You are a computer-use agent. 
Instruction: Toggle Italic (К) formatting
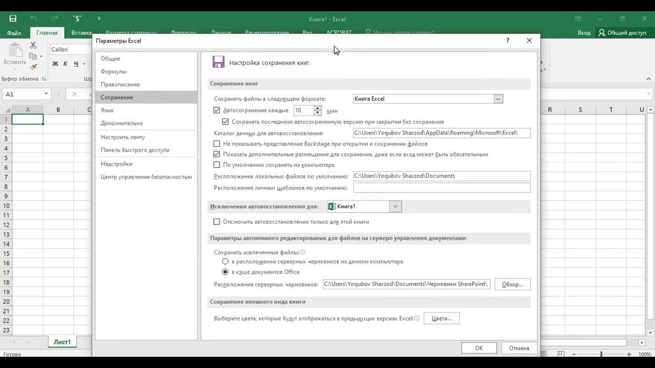[65, 64]
